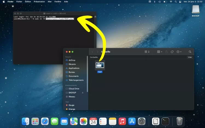Open the Trash from the Dock
The width and height of the screenshot is (205, 128).
click(x=180, y=121)
